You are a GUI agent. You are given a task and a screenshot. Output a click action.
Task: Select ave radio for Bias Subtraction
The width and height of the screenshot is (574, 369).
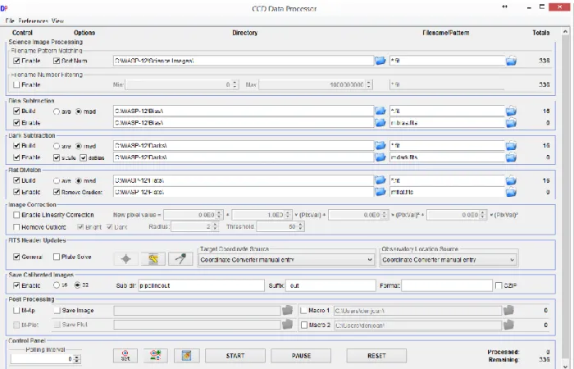[x=57, y=112]
